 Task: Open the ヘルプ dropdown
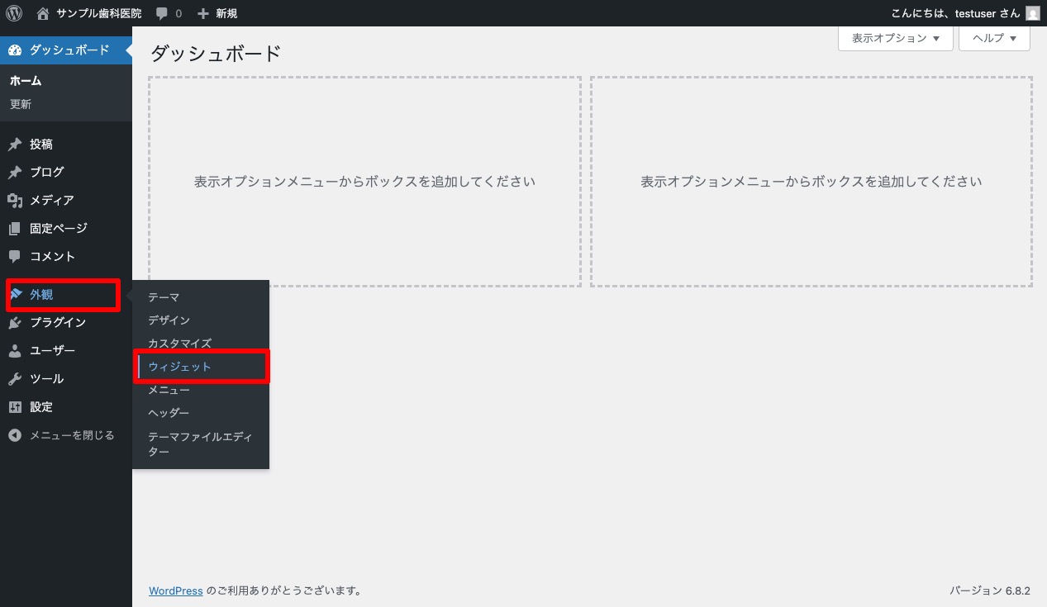click(x=994, y=38)
